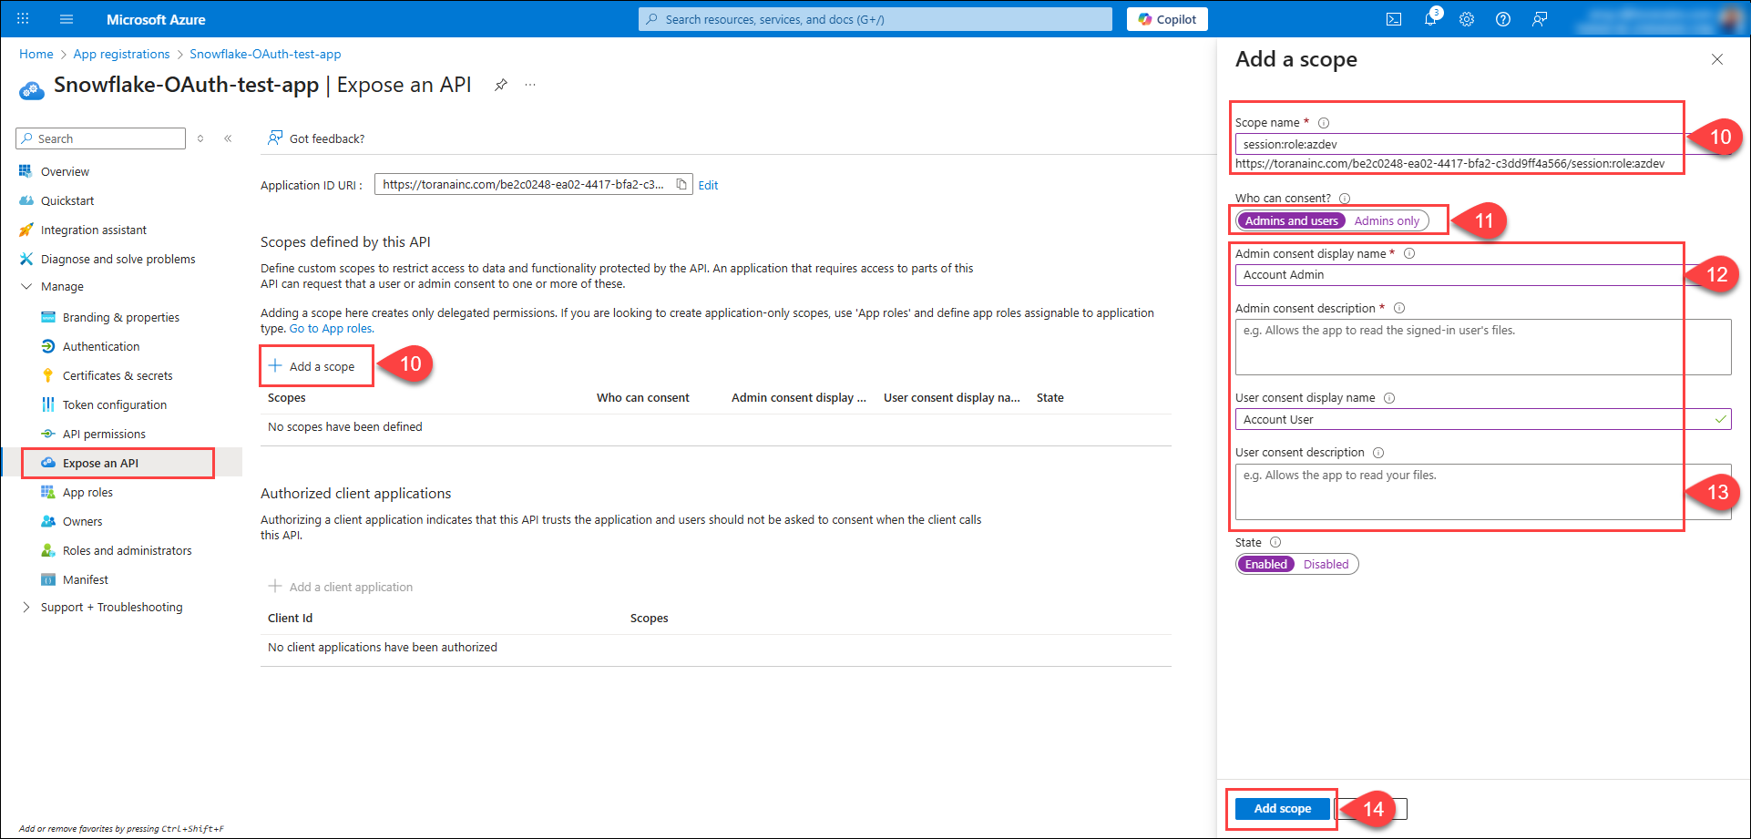1751x839 pixels.
Task: Pin the Expose an API page
Action: click(x=500, y=85)
